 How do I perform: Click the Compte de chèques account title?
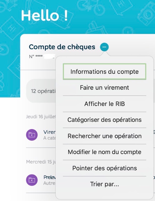62,47
